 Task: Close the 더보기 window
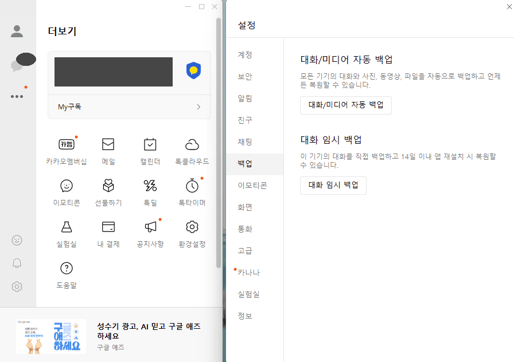pos(215,6)
